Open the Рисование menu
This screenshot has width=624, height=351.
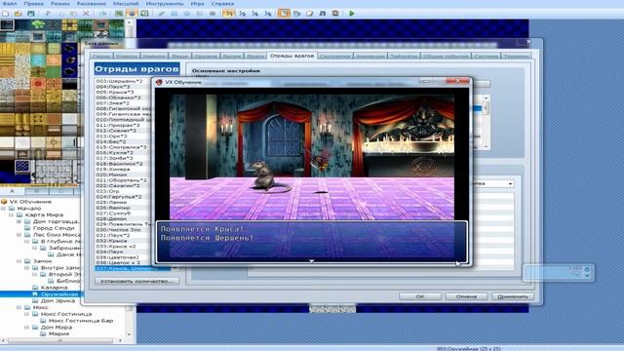[x=92, y=4]
